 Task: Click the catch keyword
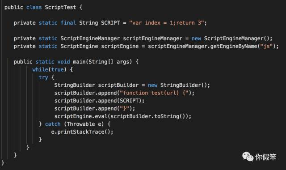click(53, 124)
